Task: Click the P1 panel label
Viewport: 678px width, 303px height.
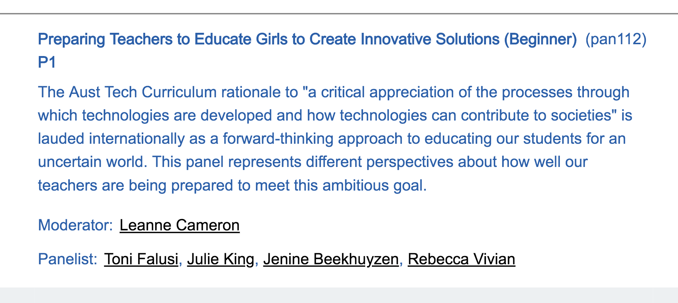Action: click(47, 62)
